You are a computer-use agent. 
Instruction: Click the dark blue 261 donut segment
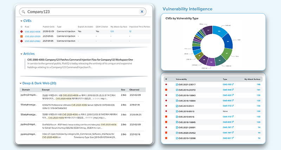click(x=228, y=41)
